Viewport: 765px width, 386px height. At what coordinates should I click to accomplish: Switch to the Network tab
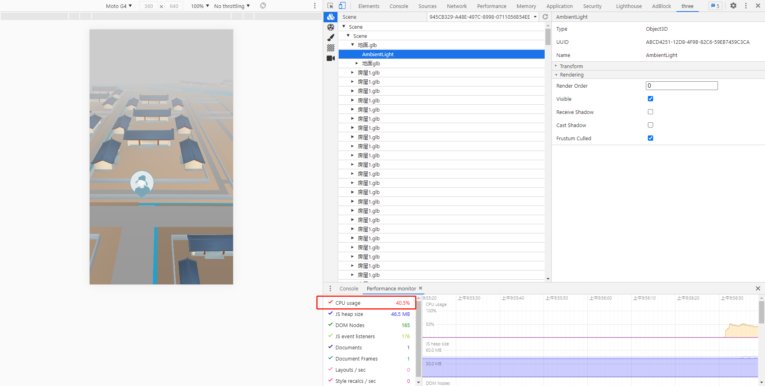[457, 6]
